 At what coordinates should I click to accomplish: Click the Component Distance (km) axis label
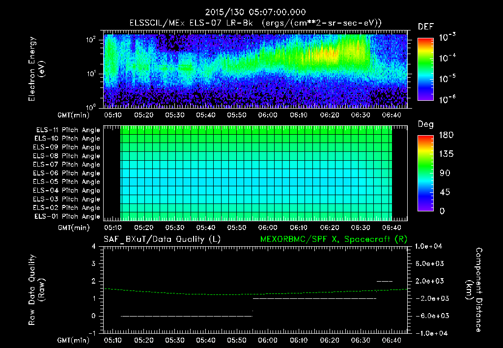point(474,290)
